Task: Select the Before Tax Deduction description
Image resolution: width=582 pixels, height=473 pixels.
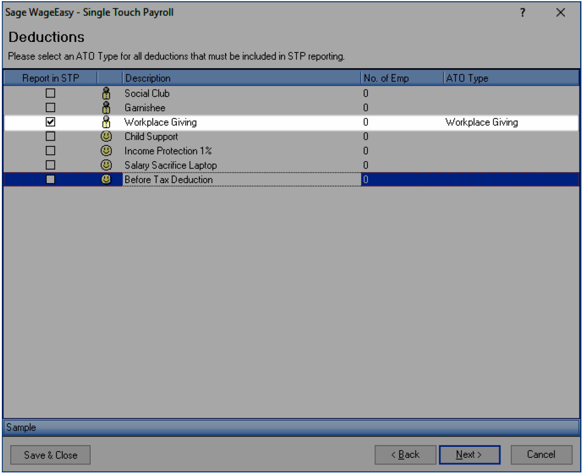Action: [x=168, y=180]
